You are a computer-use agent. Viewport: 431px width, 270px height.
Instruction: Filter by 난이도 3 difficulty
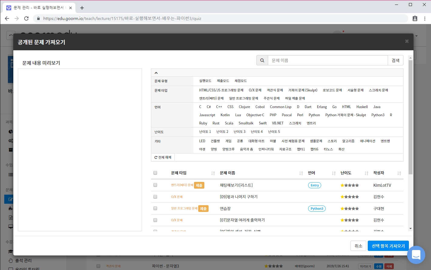239,132
